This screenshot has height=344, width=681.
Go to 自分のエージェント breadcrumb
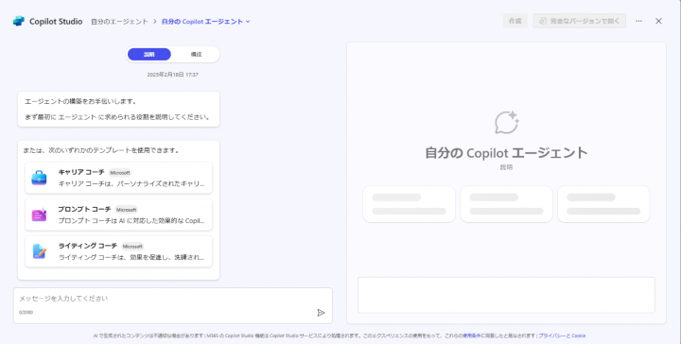(x=119, y=21)
